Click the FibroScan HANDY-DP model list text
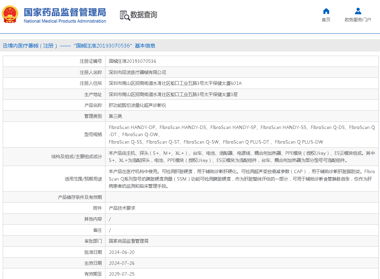The width and height of the screenshot is (380, 279). tap(242, 135)
